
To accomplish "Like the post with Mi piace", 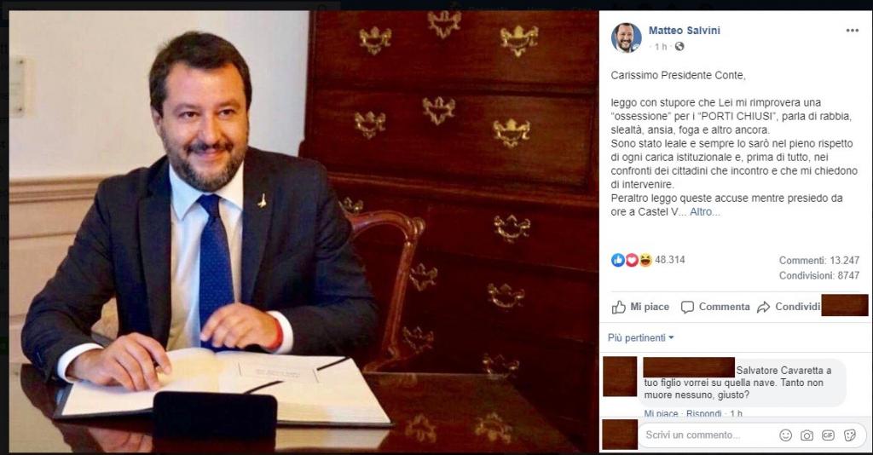I will [x=641, y=307].
